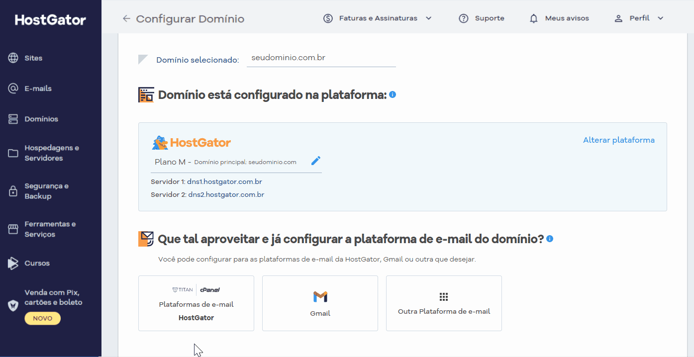Open Sites globe icon in sidebar

pos(13,58)
